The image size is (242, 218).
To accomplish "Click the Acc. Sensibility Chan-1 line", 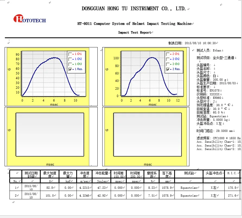I will click(219, 142).
